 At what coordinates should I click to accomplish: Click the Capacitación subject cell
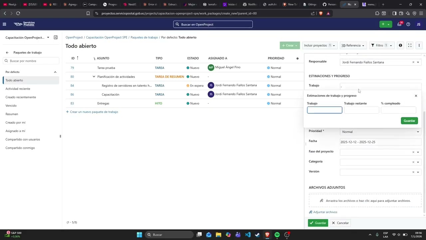pos(110,95)
